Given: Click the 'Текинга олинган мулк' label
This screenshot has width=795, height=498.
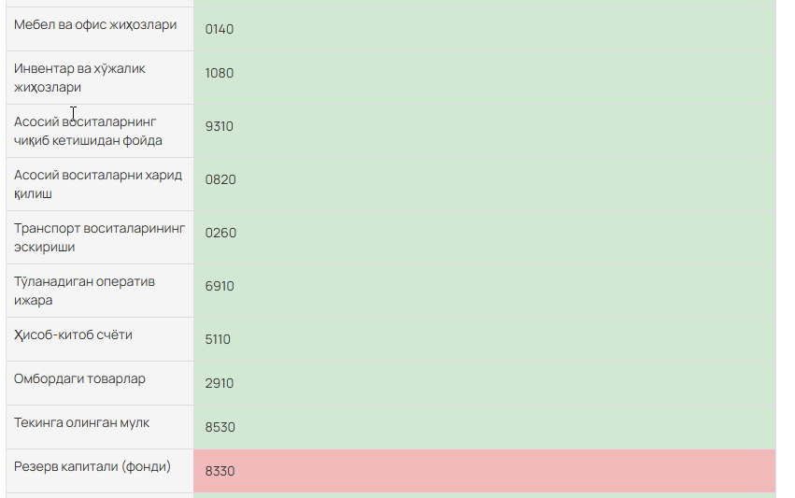Looking at the screenshot, I should pyautogui.click(x=81, y=422).
